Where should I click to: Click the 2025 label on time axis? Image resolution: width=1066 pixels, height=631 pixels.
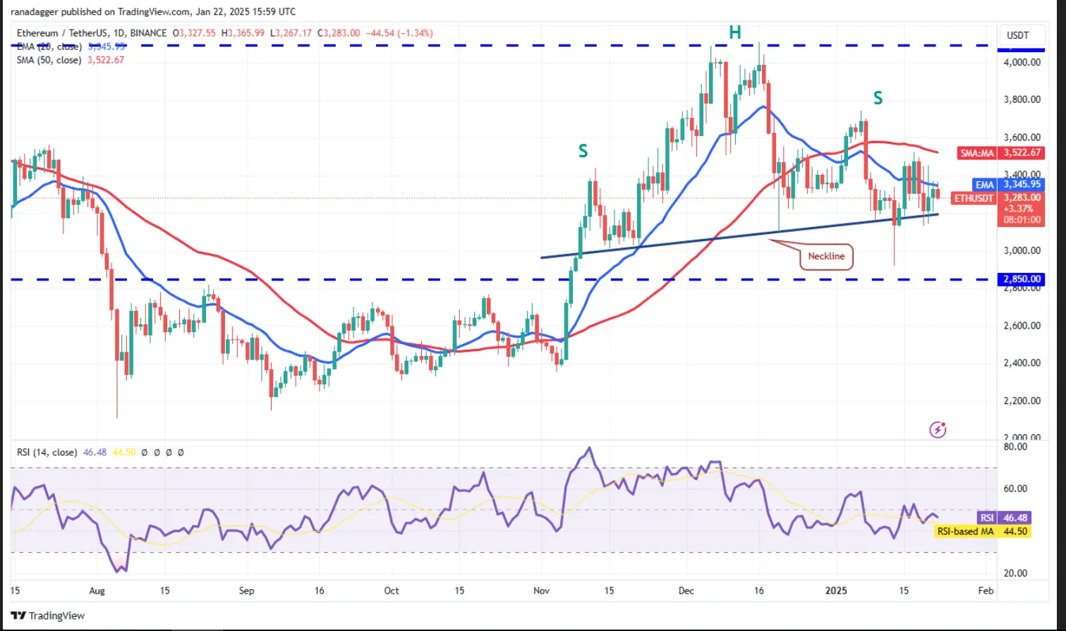[x=836, y=591]
